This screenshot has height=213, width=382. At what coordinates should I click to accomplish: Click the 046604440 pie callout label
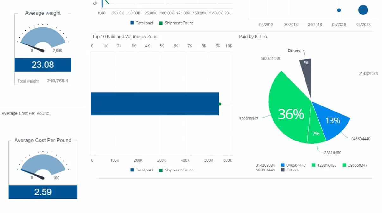click(x=361, y=139)
